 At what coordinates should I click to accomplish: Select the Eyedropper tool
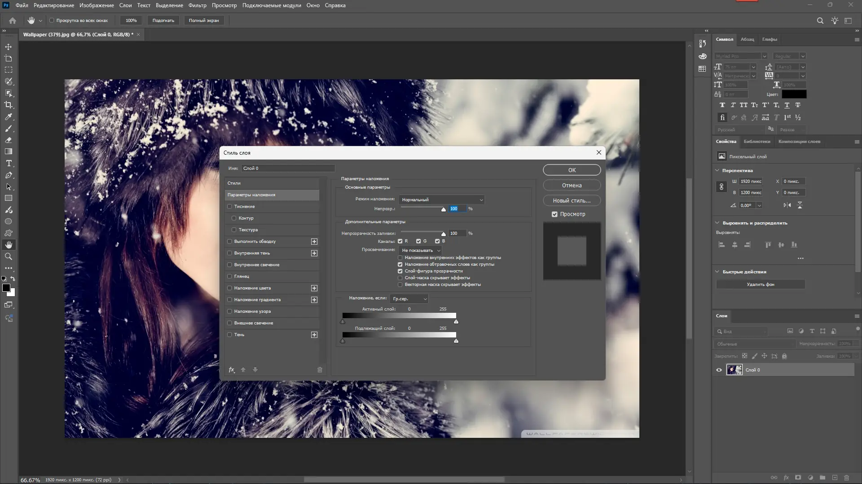9,117
